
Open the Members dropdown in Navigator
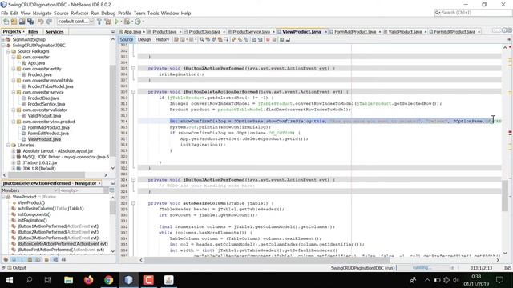[30, 190]
